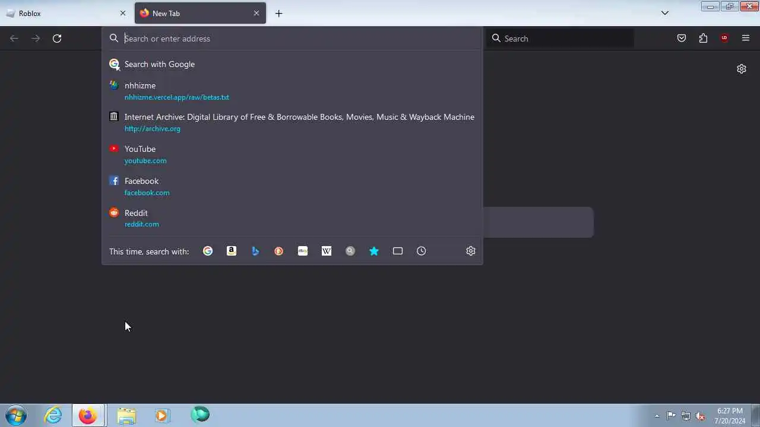Image resolution: width=760 pixels, height=427 pixels.
Task: Close the New Tab tab
Action: click(256, 13)
